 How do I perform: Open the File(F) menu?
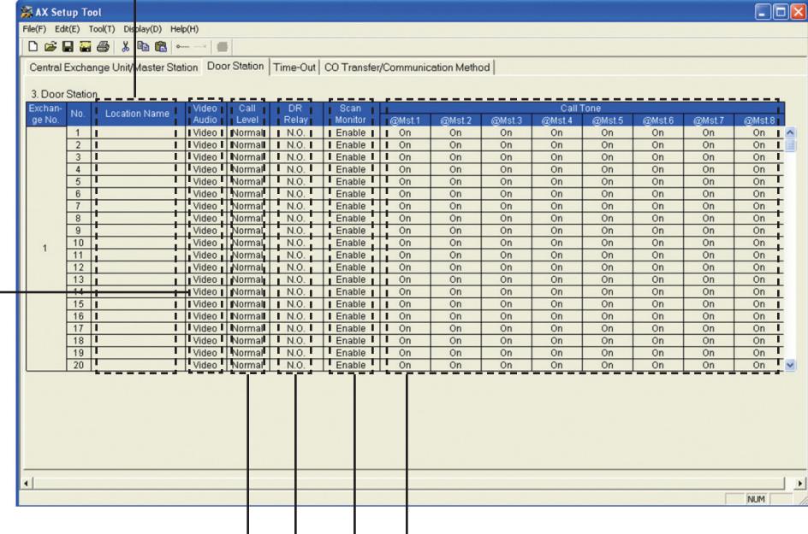coord(34,29)
